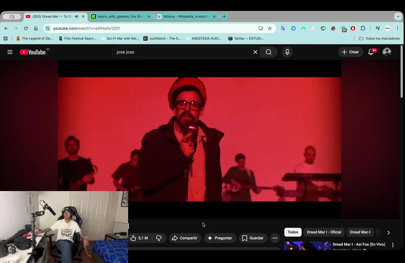Go to the YouTube home logo
This screenshot has height=263, width=405.
(33, 52)
